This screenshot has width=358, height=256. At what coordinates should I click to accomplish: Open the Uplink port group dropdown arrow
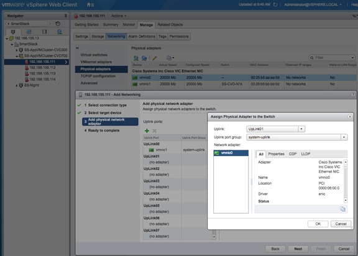click(344, 137)
